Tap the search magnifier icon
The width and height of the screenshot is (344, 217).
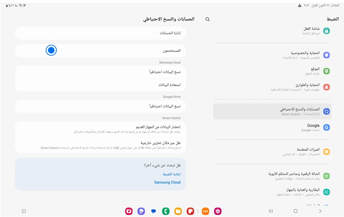tap(208, 19)
